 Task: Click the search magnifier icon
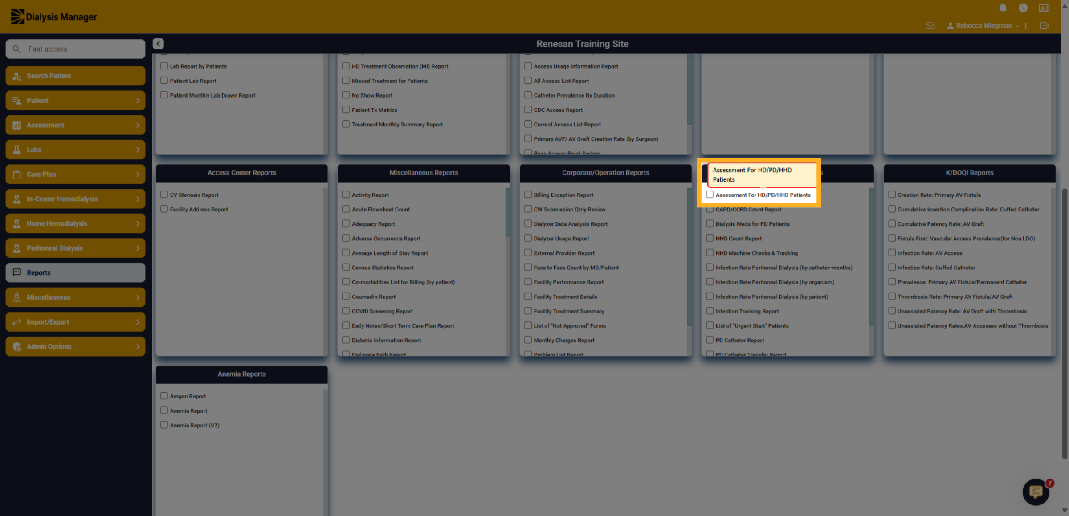16,49
